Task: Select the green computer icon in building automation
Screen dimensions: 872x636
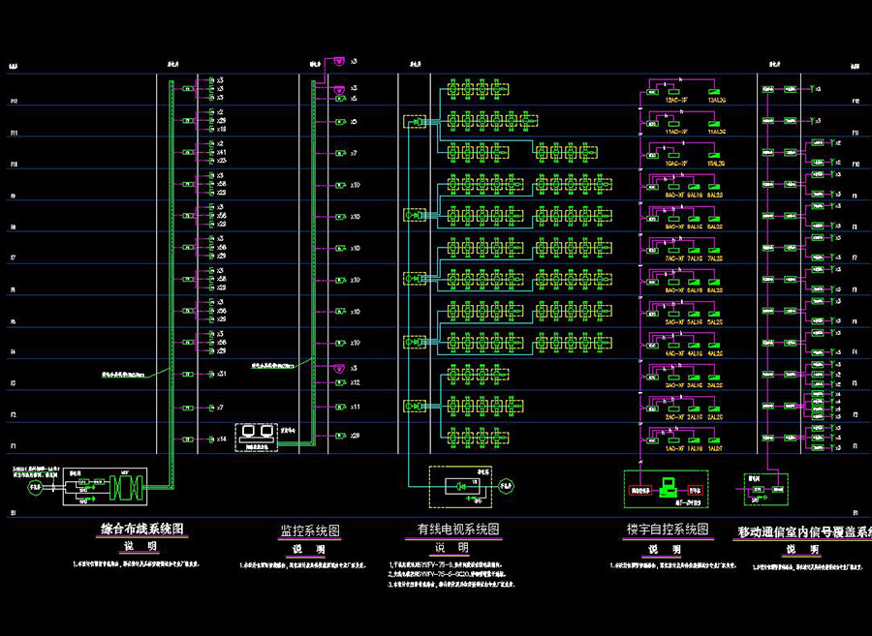Action: 666,485
